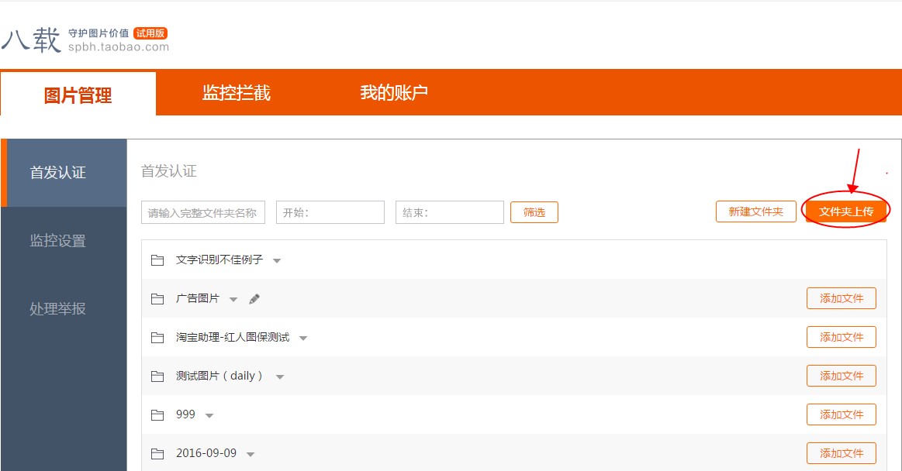Click the folder icon beside 999
Screen dimensions: 902x471
coord(157,414)
